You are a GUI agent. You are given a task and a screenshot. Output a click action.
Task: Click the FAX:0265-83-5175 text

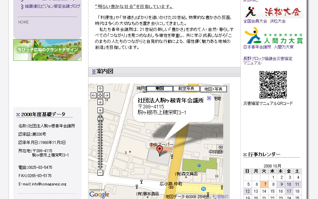coord(35,176)
